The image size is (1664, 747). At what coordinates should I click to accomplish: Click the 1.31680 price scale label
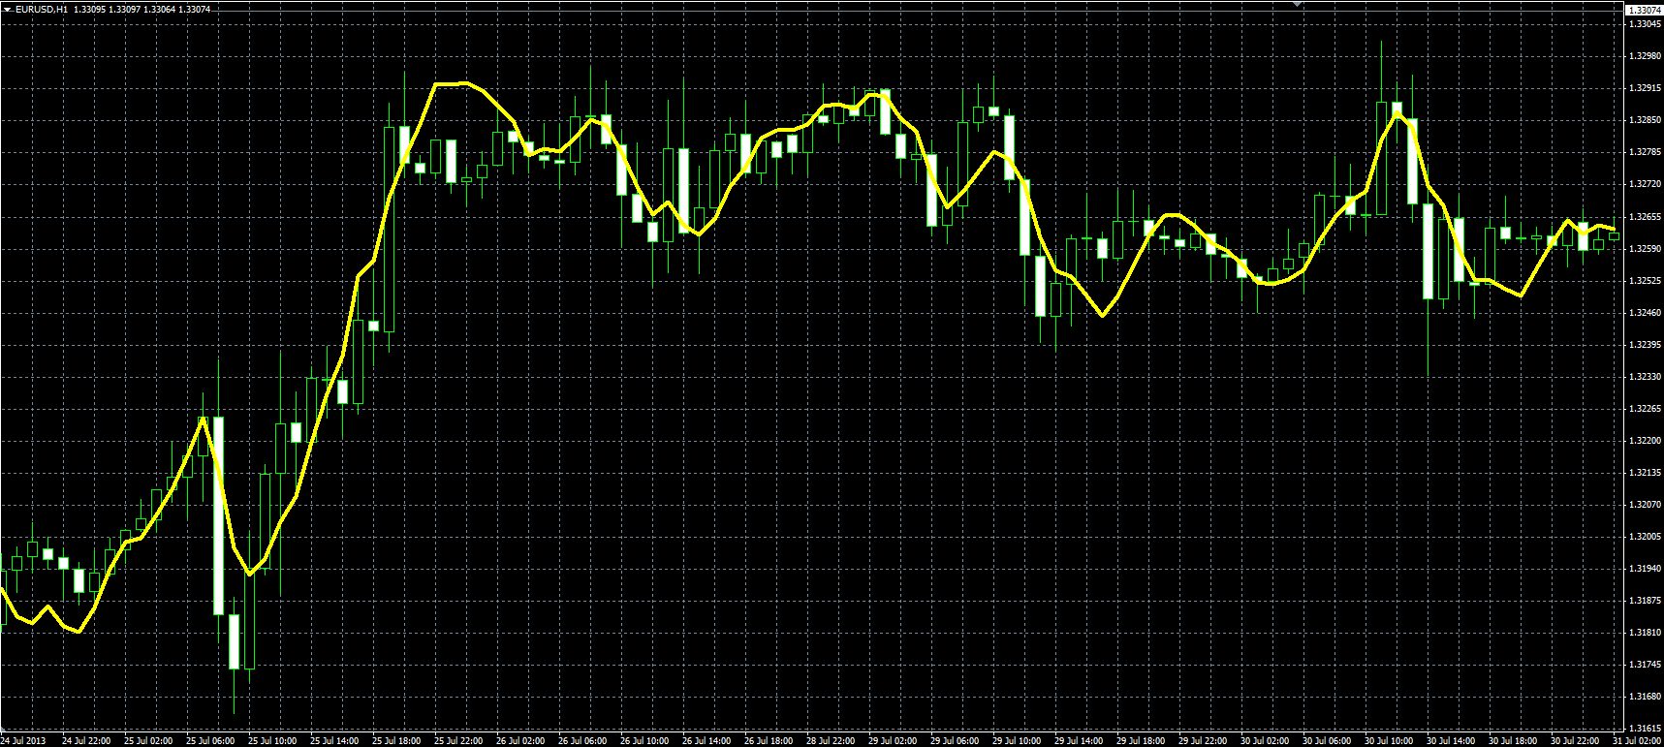point(1644,697)
